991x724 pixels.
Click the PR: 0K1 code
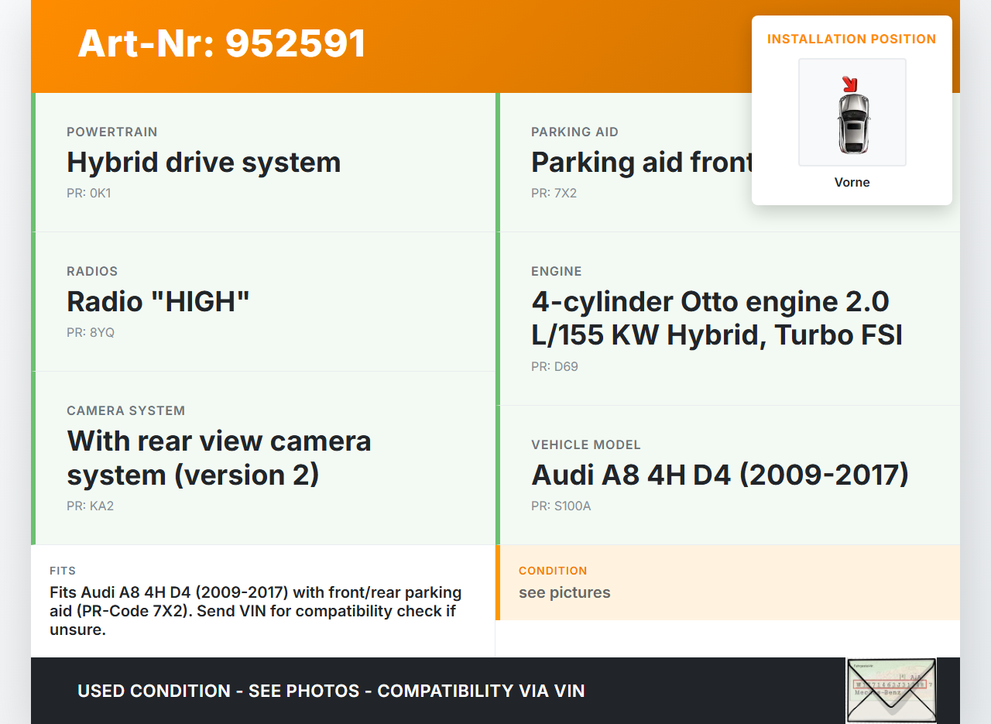coord(88,193)
